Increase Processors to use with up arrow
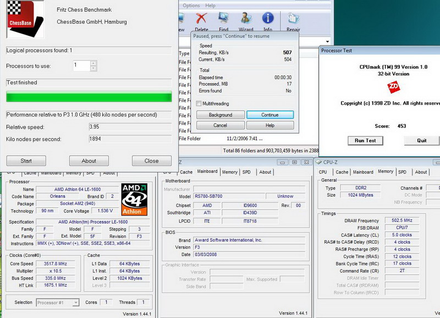The height and width of the screenshot is (318, 440). click(94, 63)
